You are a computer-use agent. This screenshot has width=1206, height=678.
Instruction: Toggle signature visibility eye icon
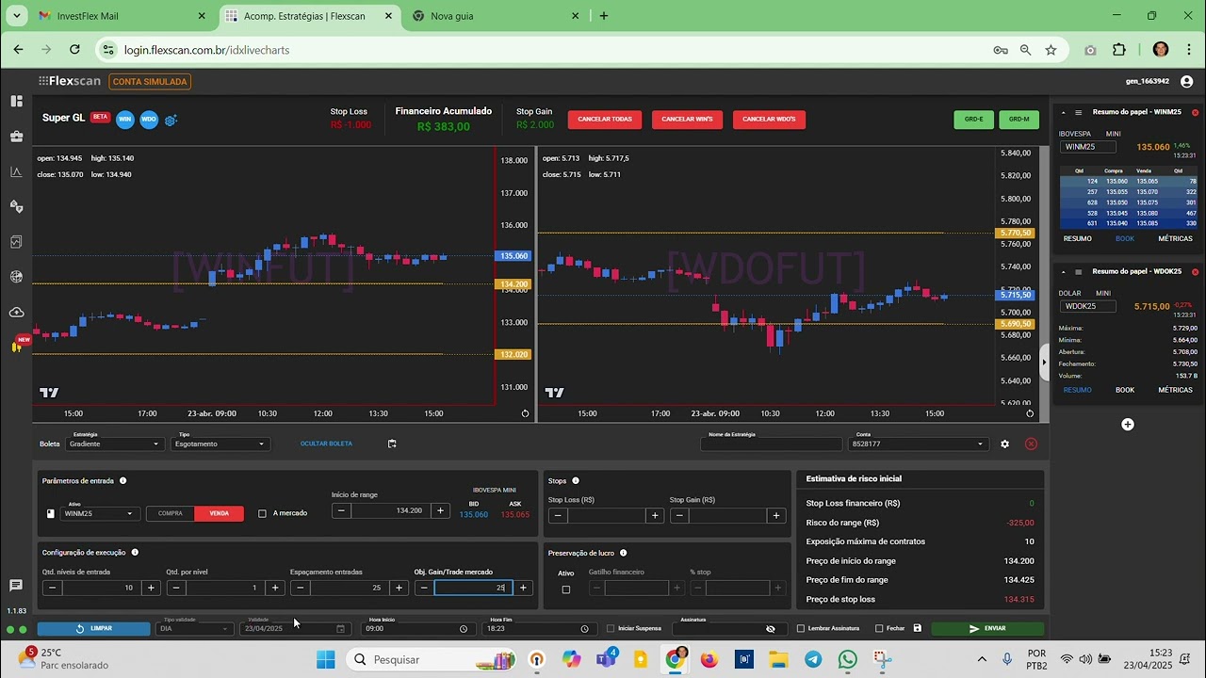click(x=771, y=629)
